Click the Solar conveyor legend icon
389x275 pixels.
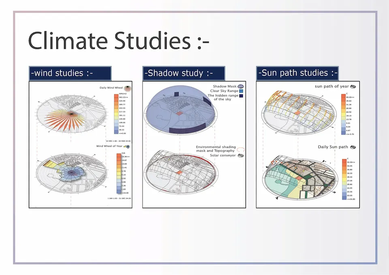[x=240, y=156]
